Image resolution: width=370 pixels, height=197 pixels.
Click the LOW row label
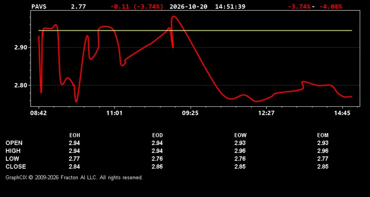click(12, 159)
